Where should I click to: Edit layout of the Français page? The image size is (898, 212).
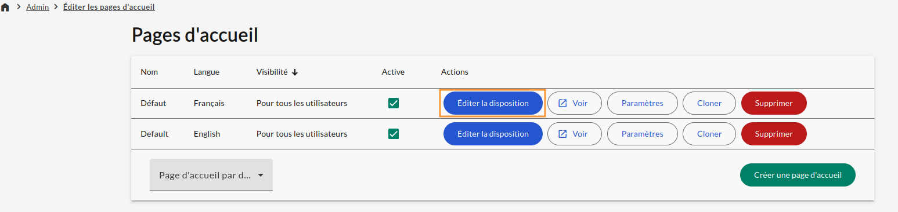493,103
